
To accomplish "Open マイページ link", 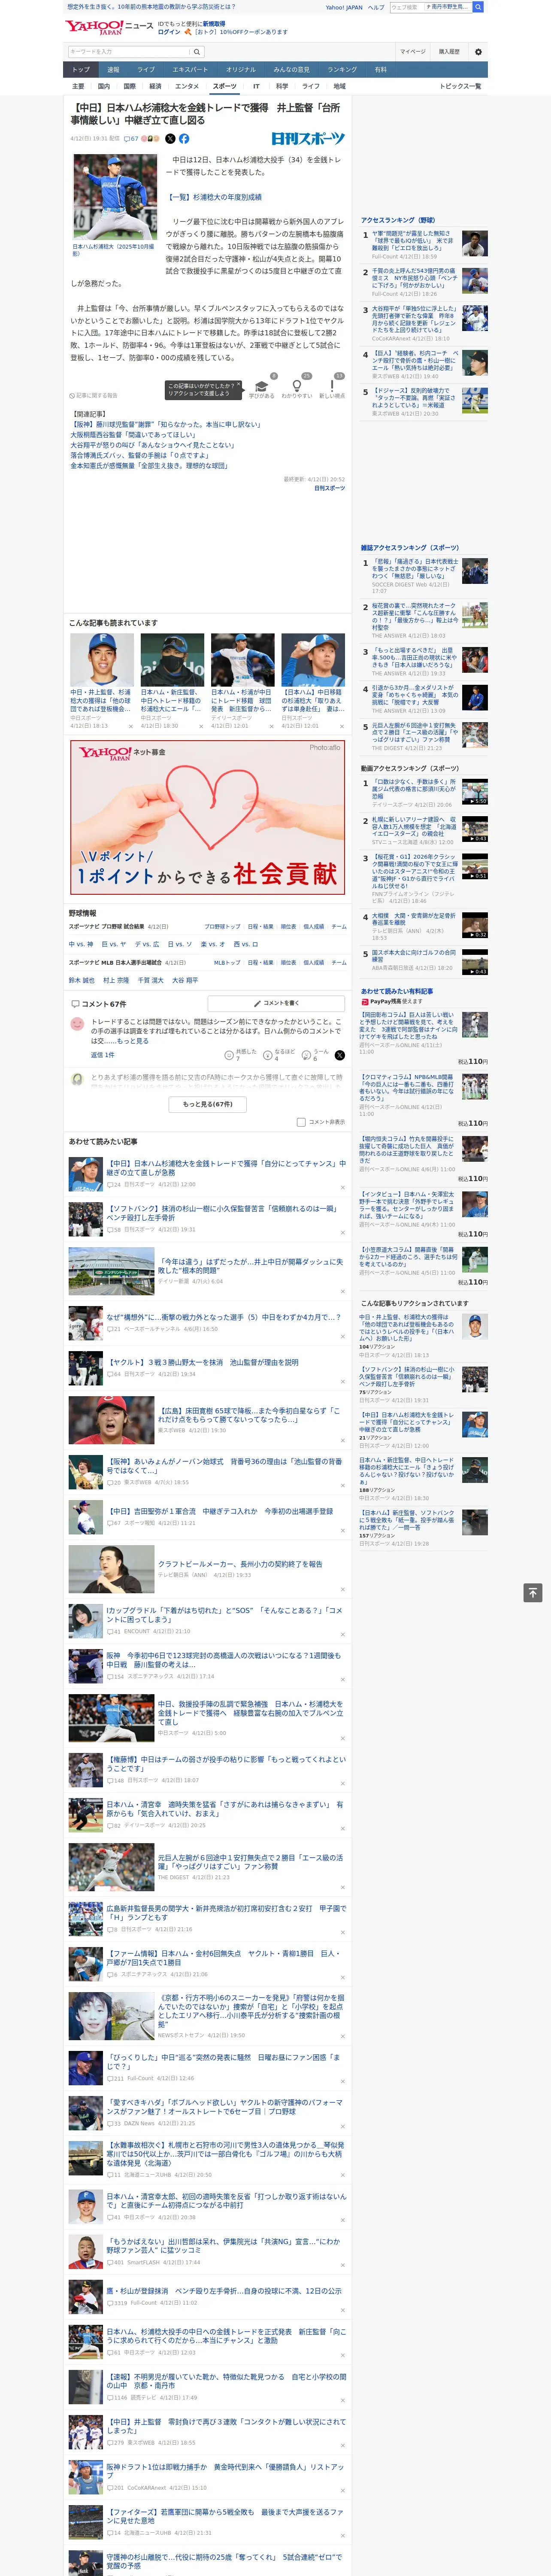I will [x=413, y=52].
